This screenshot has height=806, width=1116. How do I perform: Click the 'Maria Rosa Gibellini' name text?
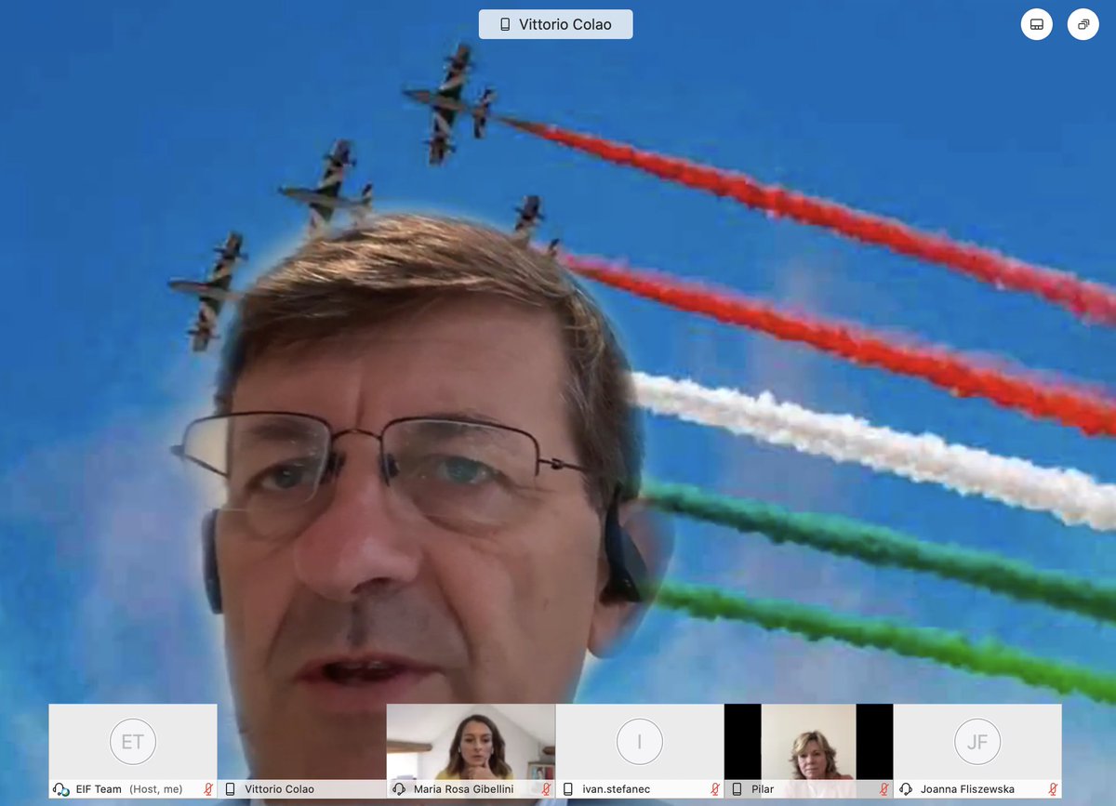click(x=464, y=789)
